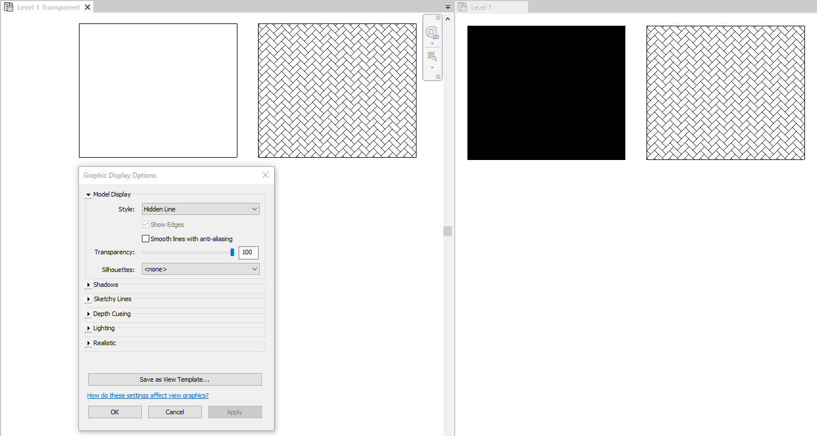Image resolution: width=817 pixels, height=436 pixels.
Task: Click the view icon on the Level 1 tab
Action: 462,7
